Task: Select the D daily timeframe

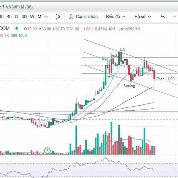Action: pos(16,17)
